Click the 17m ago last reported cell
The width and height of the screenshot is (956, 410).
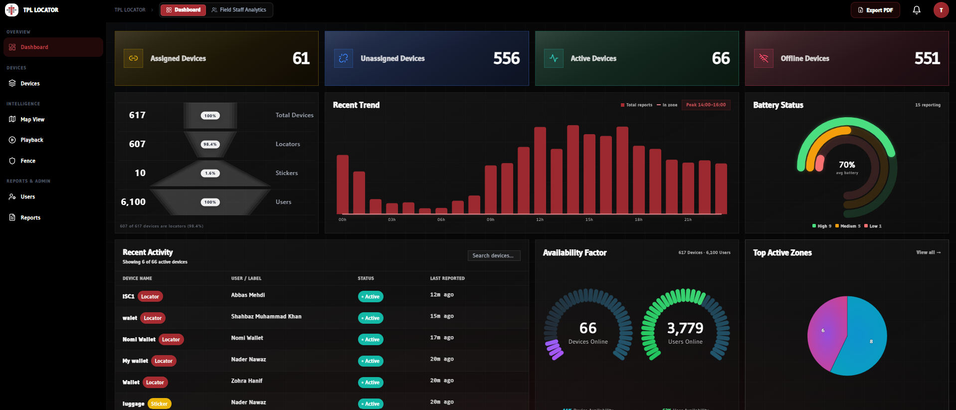coord(442,338)
